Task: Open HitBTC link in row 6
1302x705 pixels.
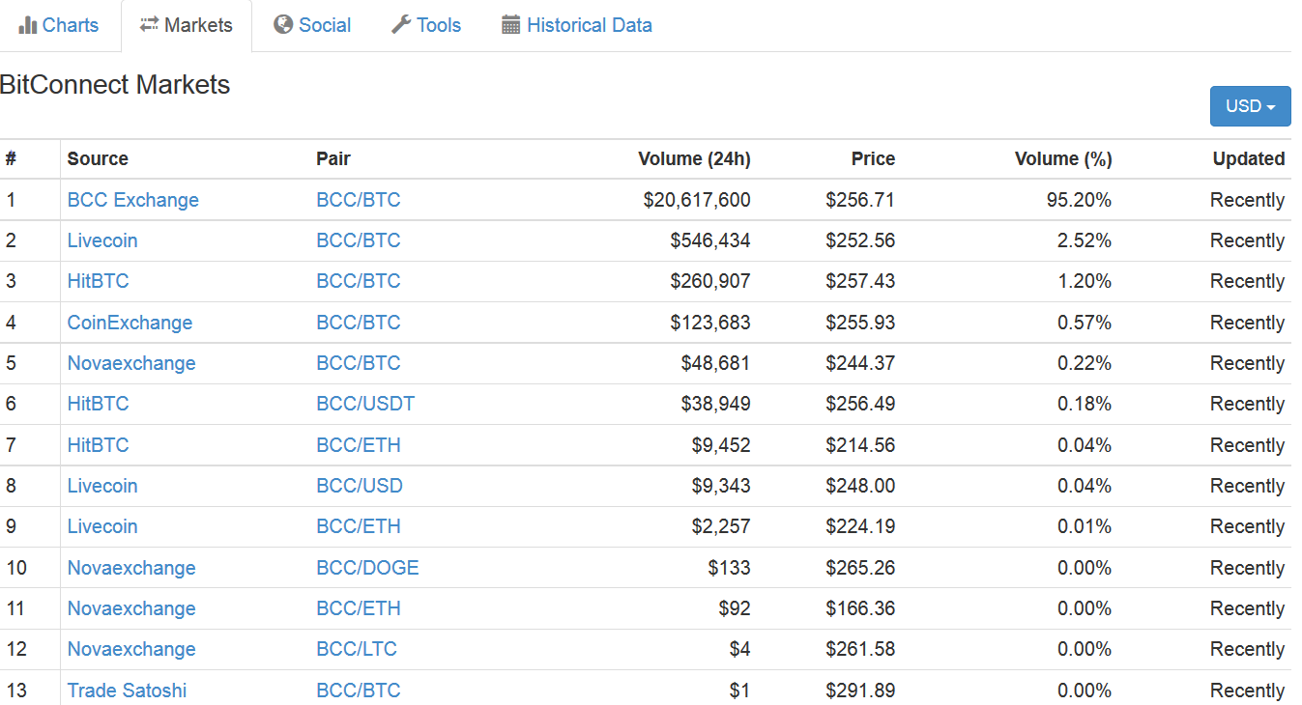Action: tap(99, 404)
